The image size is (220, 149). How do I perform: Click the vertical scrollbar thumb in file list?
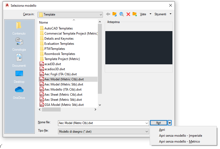[x=100, y=59]
